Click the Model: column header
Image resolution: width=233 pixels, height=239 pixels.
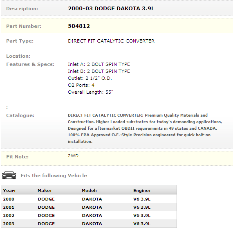tap(90, 191)
